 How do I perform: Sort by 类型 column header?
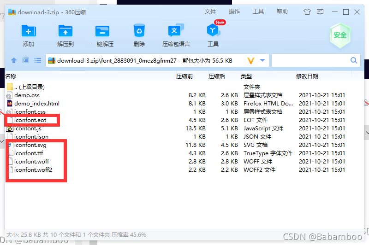(246, 76)
